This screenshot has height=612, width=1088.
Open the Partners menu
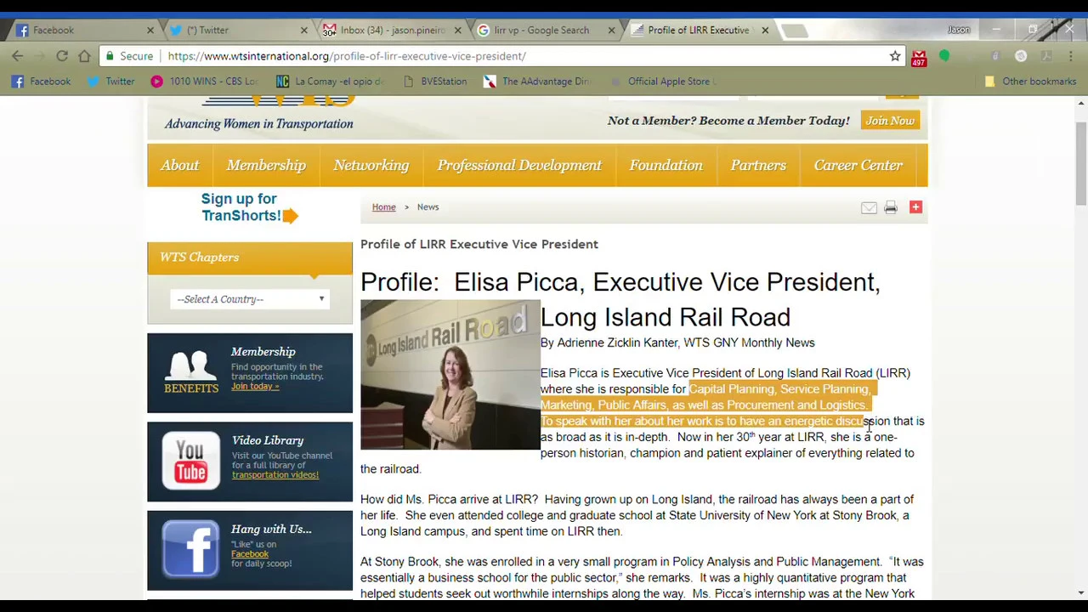758,166
